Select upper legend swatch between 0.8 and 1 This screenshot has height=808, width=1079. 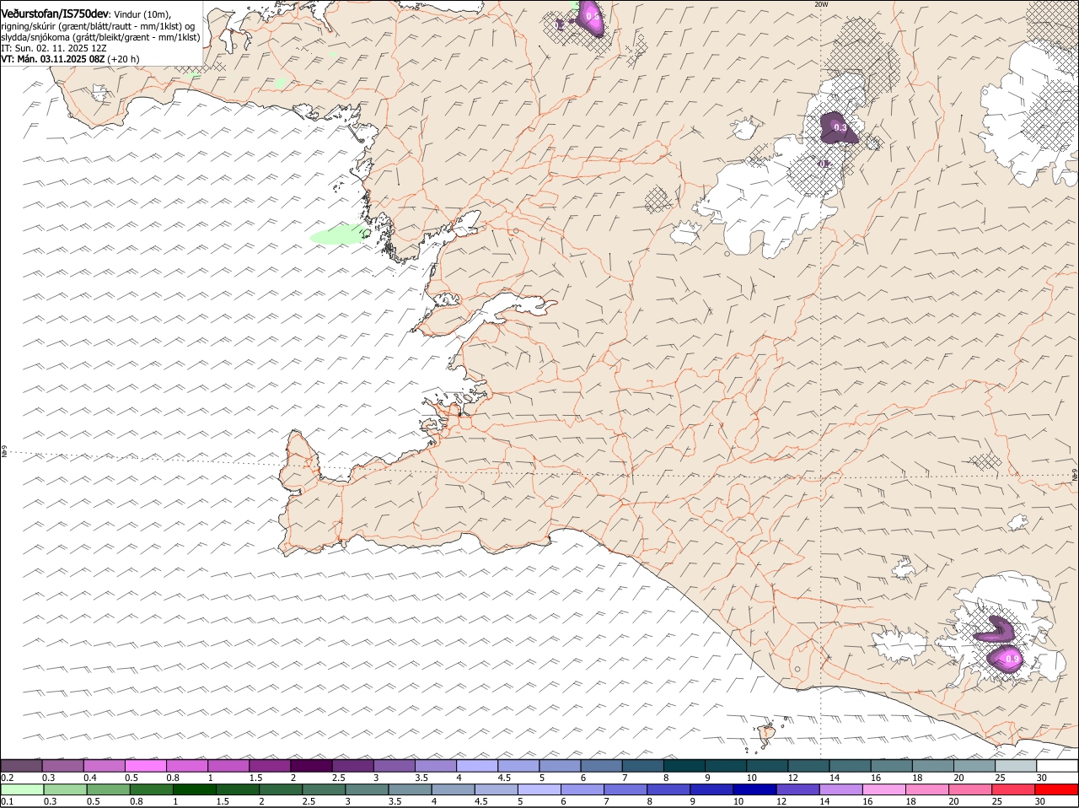(186, 765)
